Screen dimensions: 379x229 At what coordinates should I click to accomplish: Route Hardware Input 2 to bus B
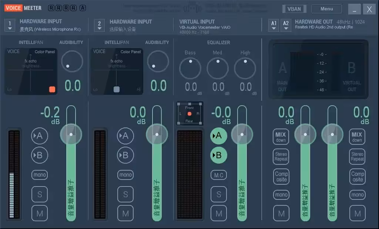coord(125,155)
